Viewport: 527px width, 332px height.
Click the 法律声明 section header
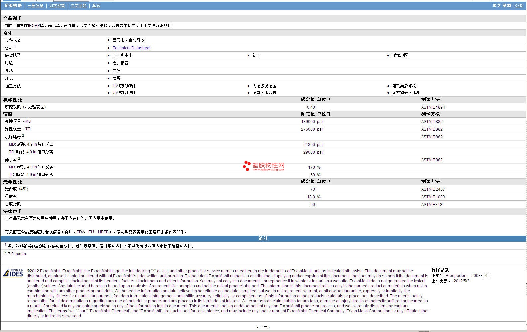tap(12, 211)
